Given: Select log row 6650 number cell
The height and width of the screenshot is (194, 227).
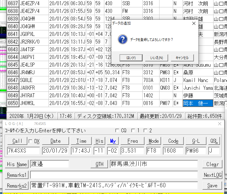Looking at the screenshot, I should click(x=13, y=103).
